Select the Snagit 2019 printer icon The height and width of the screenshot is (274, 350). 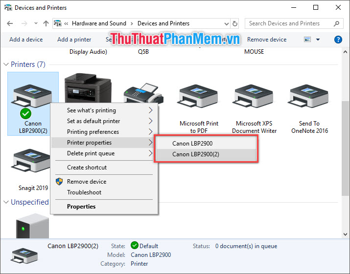(30, 160)
